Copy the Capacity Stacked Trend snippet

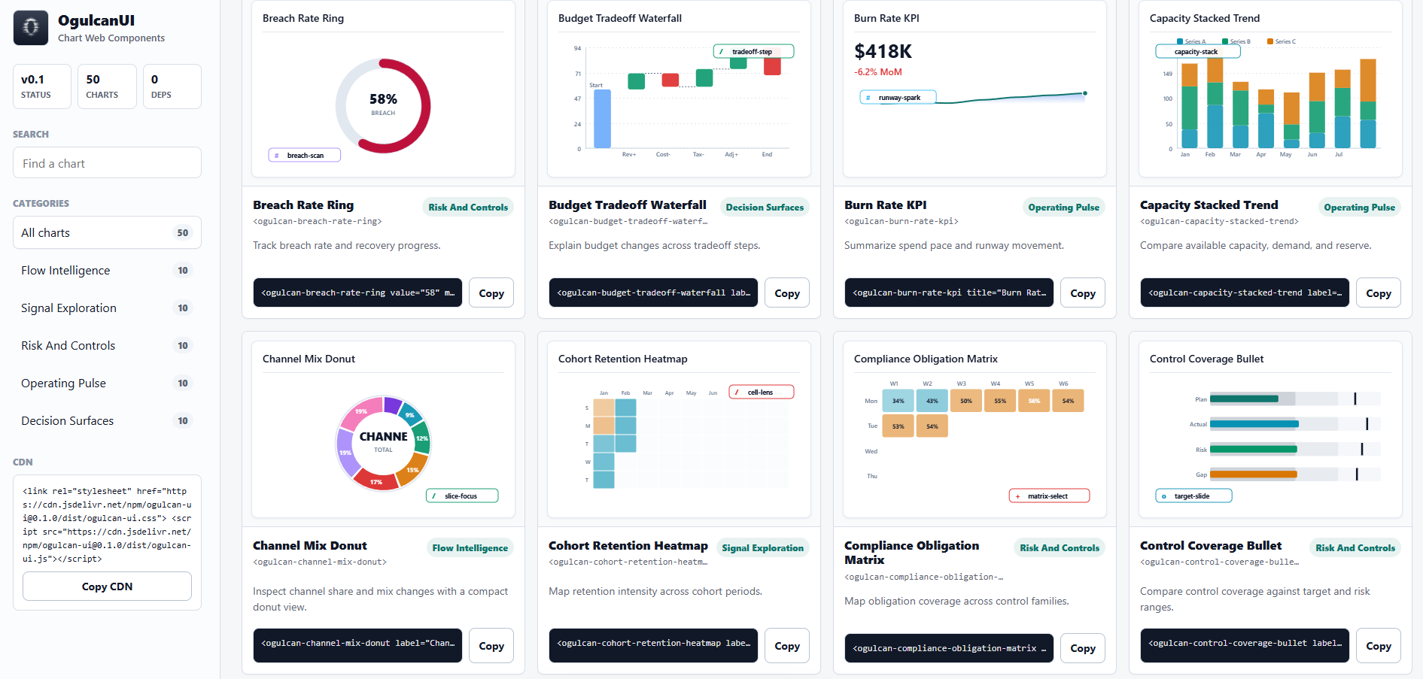[1379, 293]
